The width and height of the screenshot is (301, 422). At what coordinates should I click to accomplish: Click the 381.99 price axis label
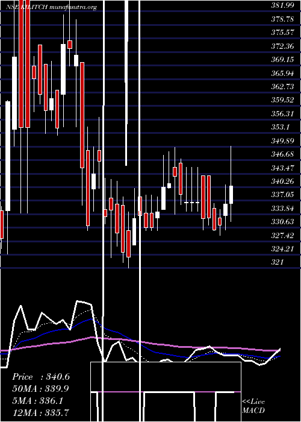click(x=282, y=5)
